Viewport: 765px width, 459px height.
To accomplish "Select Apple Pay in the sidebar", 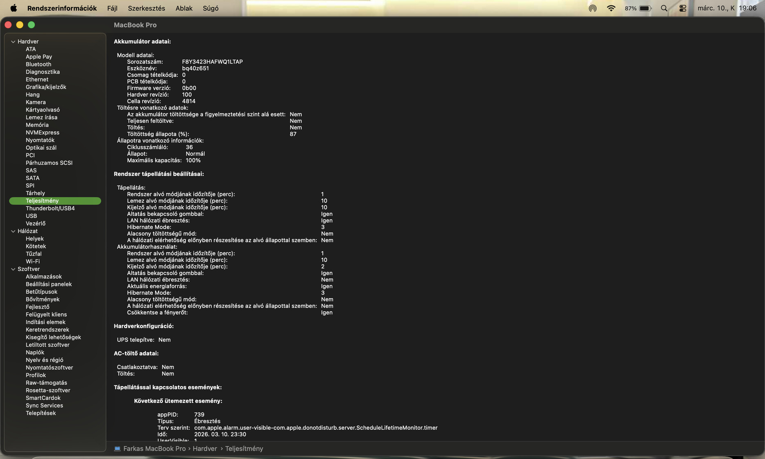I will pos(39,57).
